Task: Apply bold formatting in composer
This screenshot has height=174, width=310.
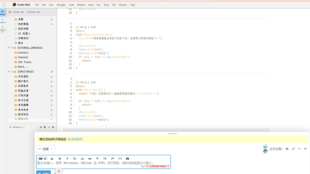Action: pyautogui.click(x=60, y=159)
